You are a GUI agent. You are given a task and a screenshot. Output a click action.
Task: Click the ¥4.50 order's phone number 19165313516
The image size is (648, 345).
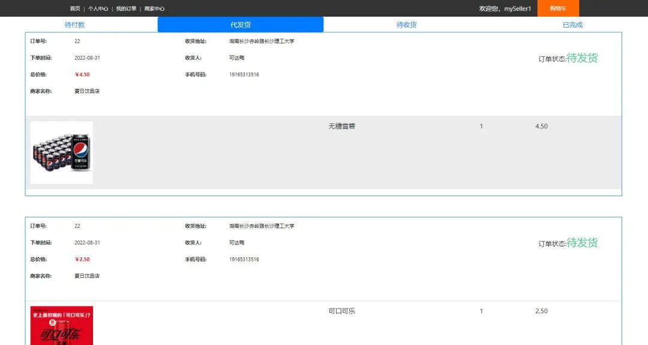coord(244,74)
